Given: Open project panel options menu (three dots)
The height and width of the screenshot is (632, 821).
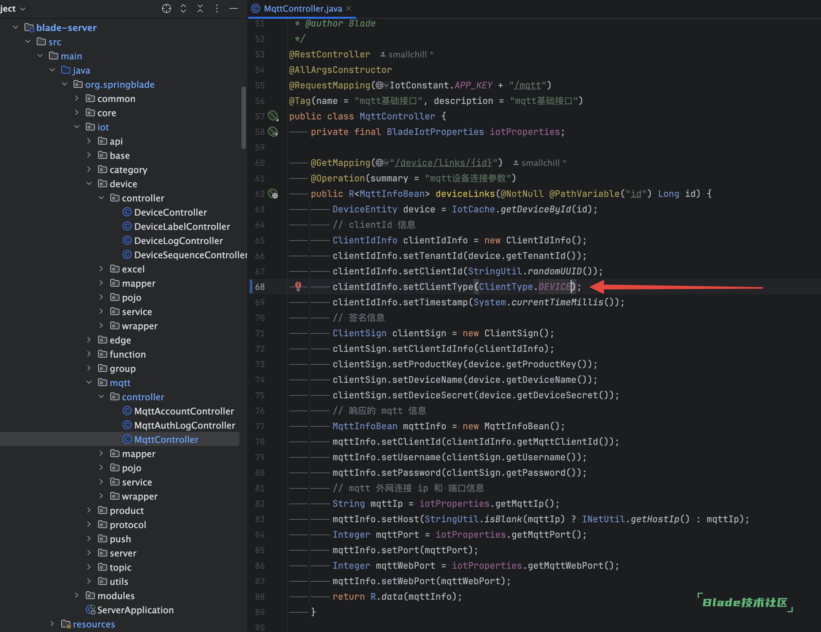Looking at the screenshot, I should pos(217,8).
